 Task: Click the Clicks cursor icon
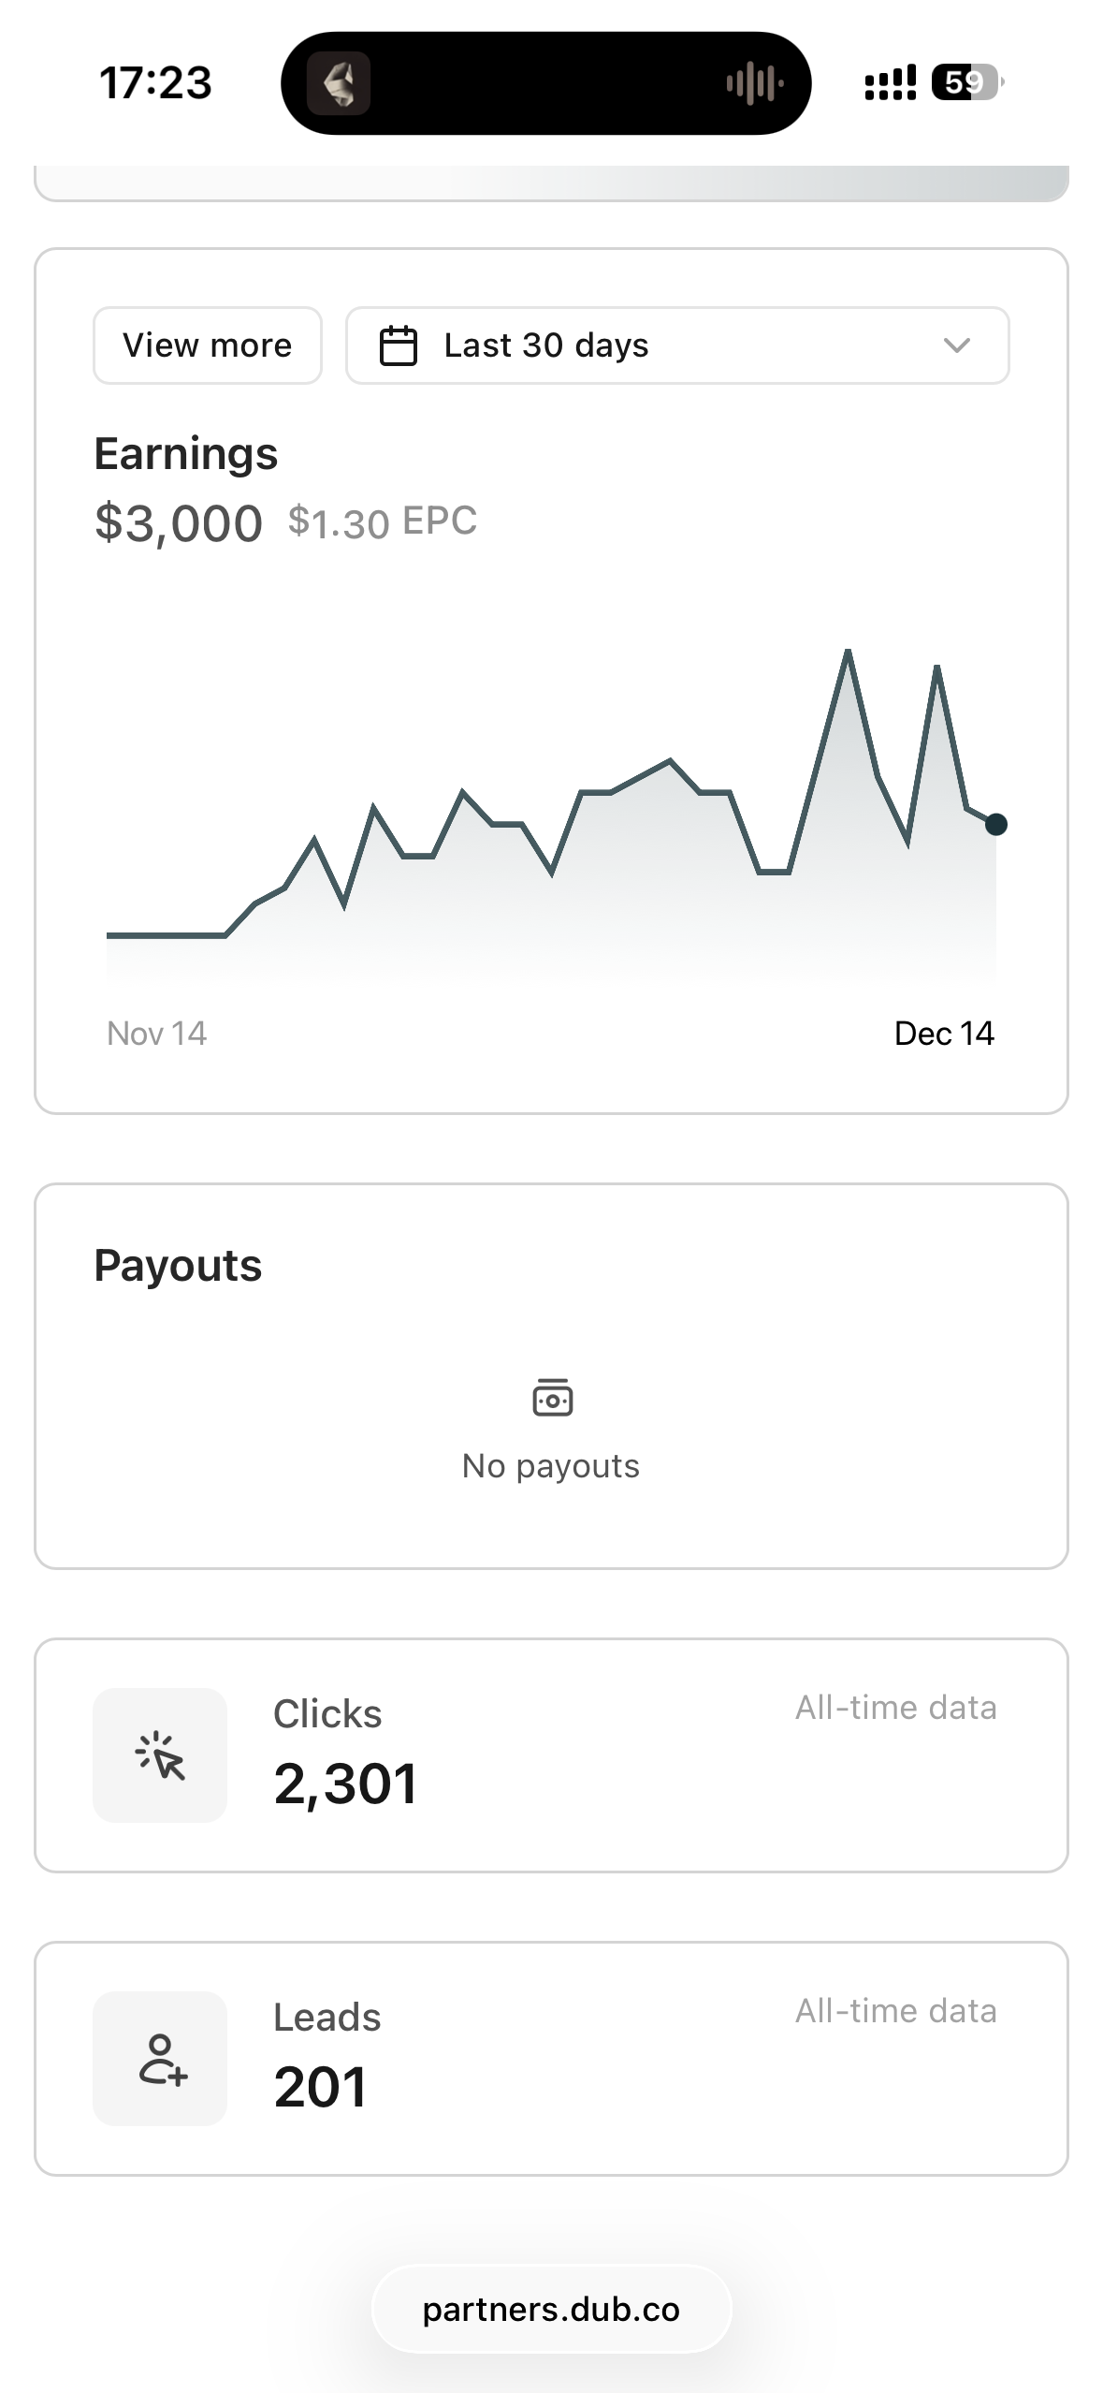pos(160,1755)
